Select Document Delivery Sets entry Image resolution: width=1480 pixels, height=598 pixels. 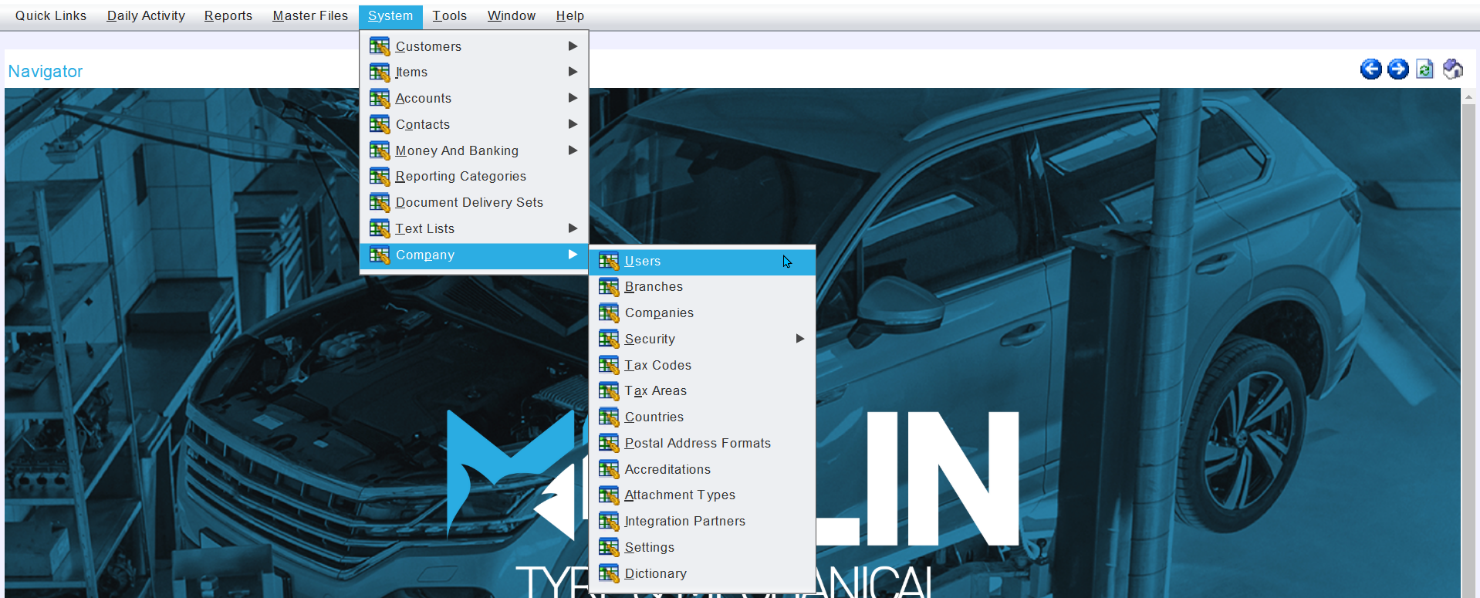coord(474,202)
